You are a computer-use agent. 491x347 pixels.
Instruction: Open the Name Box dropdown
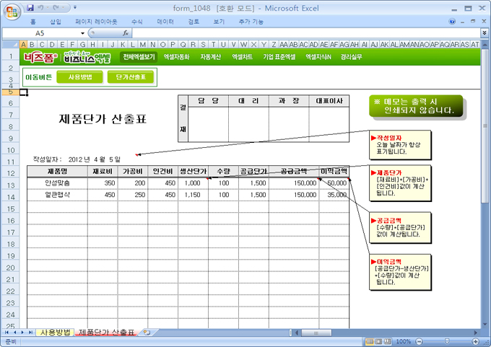(x=82, y=33)
